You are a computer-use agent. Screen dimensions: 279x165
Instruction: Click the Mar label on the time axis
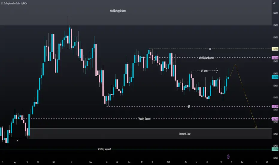point(242,162)
